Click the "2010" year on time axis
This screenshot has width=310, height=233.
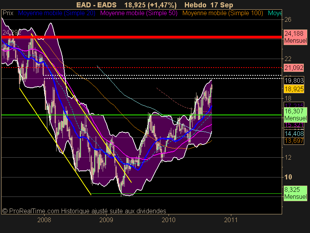click(169, 220)
